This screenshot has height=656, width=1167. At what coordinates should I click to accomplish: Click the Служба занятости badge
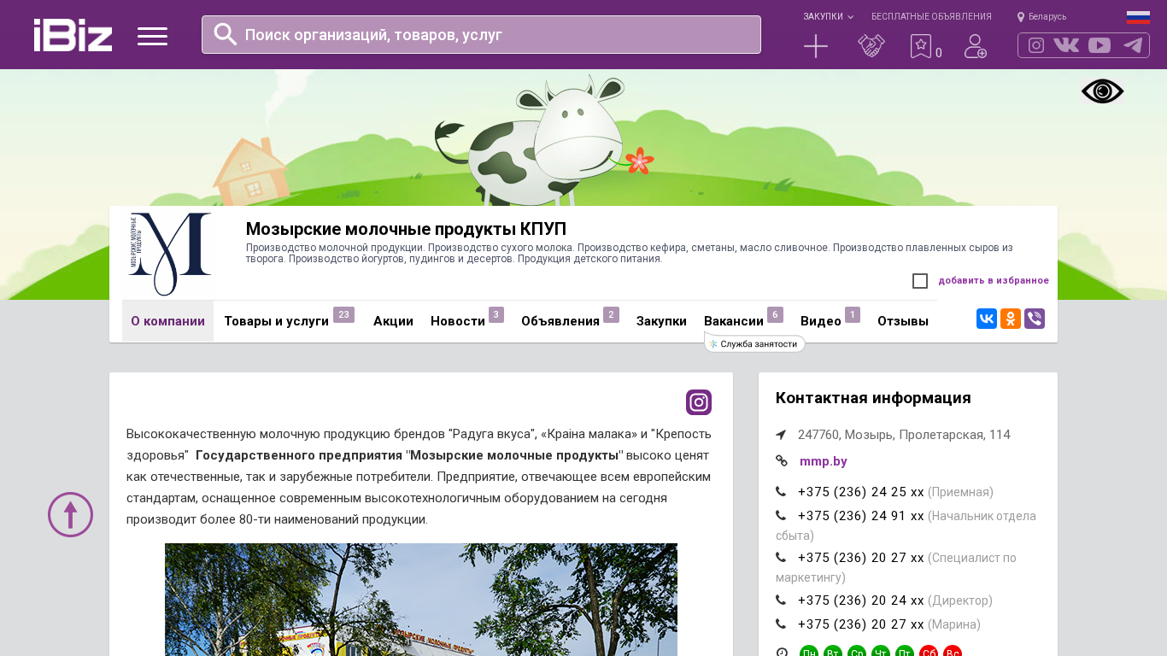(755, 344)
